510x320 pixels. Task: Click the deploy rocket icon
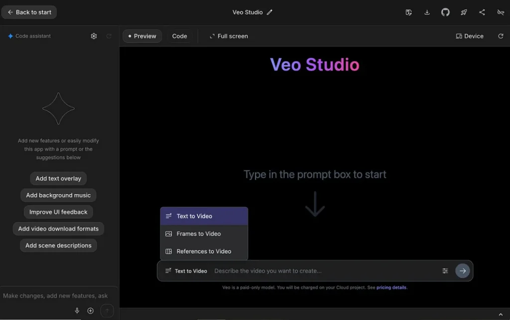click(x=464, y=12)
